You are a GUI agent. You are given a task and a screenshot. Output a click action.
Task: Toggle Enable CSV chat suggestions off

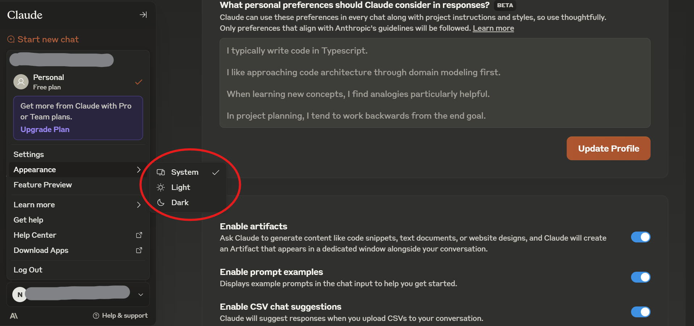tap(640, 312)
